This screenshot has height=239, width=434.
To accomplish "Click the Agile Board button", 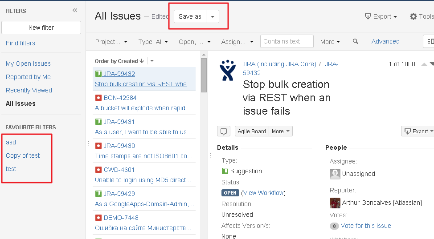I will click(x=252, y=131).
